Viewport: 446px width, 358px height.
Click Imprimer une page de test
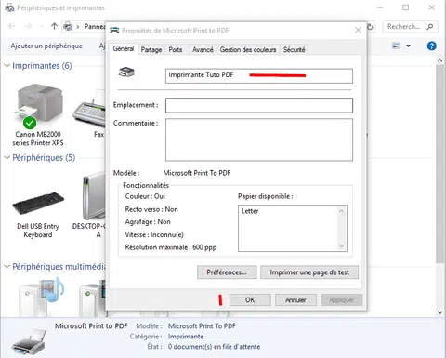(x=309, y=272)
